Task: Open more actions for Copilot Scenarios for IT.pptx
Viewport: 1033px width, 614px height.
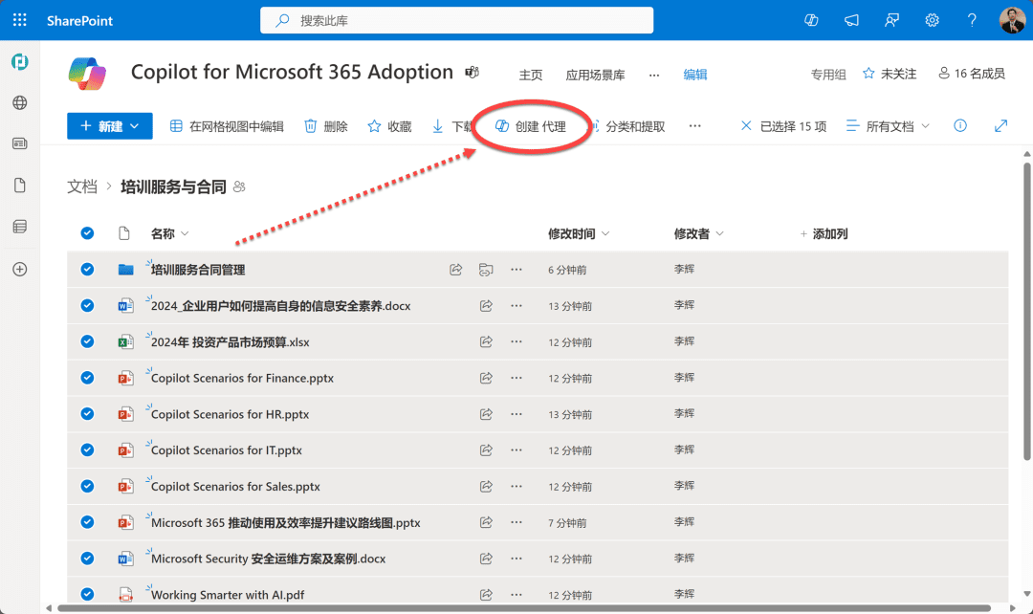Action: tap(516, 450)
